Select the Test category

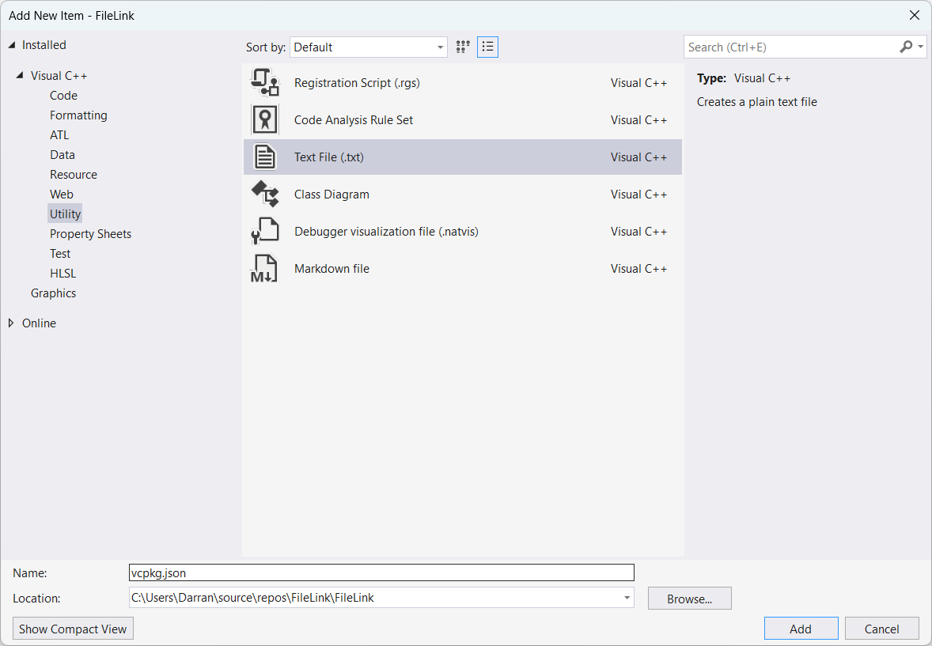click(x=60, y=254)
